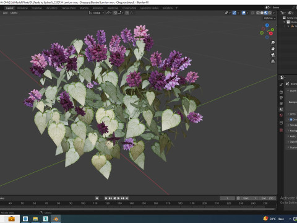The width and height of the screenshot is (297, 223).
Task: Switch to the Geometry Nodes workspace tab
Action: point(149,8)
